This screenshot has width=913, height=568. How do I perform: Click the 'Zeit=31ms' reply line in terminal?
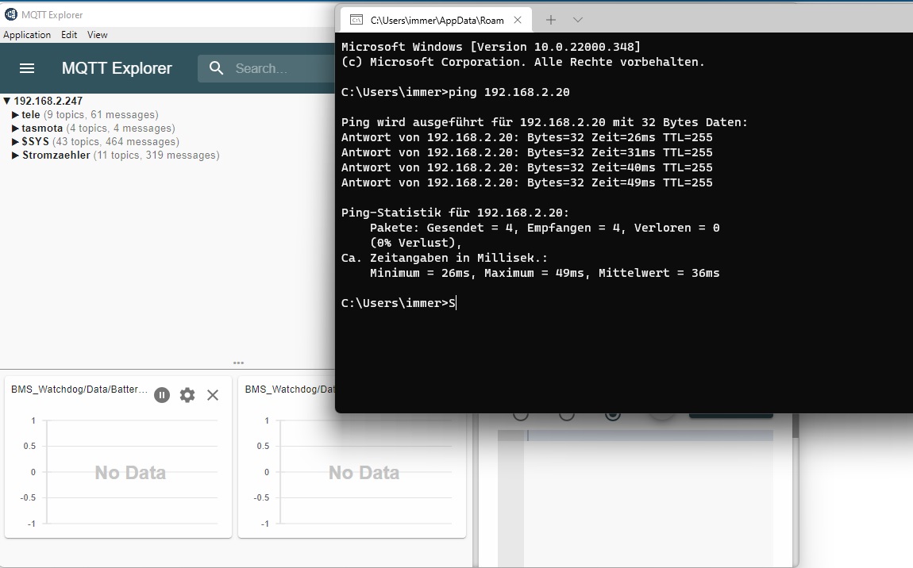(527, 152)
